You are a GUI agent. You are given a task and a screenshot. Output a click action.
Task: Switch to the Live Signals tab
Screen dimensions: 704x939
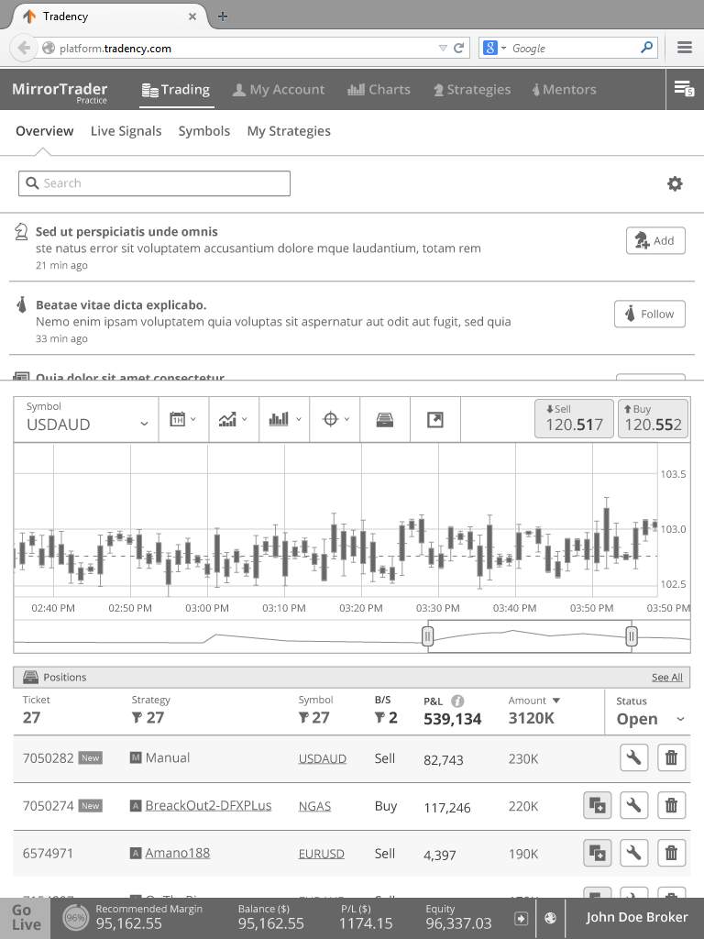[x=126, y=131]
